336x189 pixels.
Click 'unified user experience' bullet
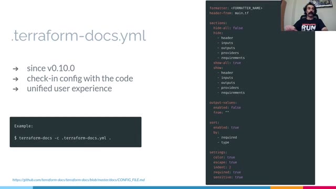pyautogui.click(x=69, y=88)
